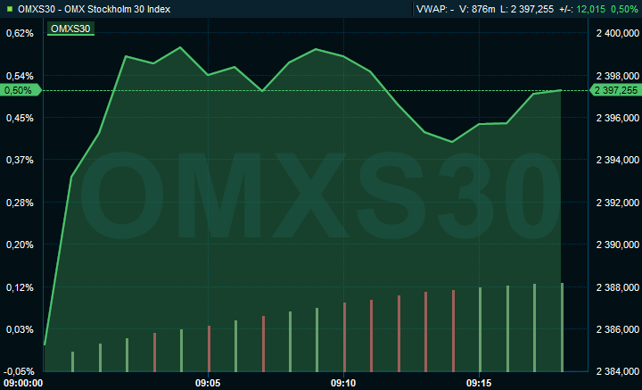Click the 2 386,000 right axis label
The height and width of the screenshot is (390, 642).
[617, 329]
